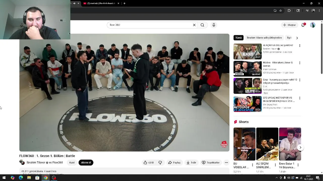This screenshot has width=323, height=181.
Task: Open the Oluştur create menu
Action: (x=289, y=25)
